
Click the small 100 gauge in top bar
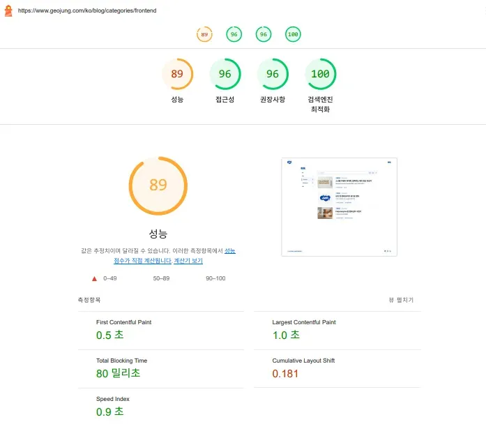click(293, 34)
